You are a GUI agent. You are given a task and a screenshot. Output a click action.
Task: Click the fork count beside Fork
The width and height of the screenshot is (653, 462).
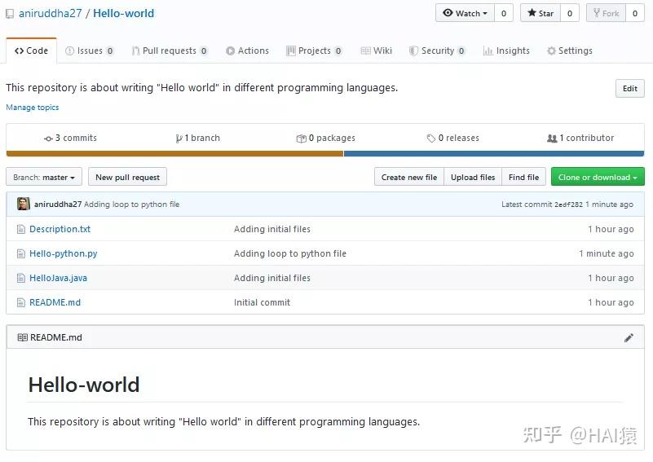click(x=635, y=13)
